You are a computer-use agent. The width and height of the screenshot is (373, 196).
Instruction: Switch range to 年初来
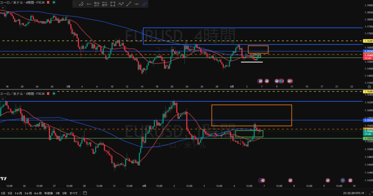tap(48, 192)
